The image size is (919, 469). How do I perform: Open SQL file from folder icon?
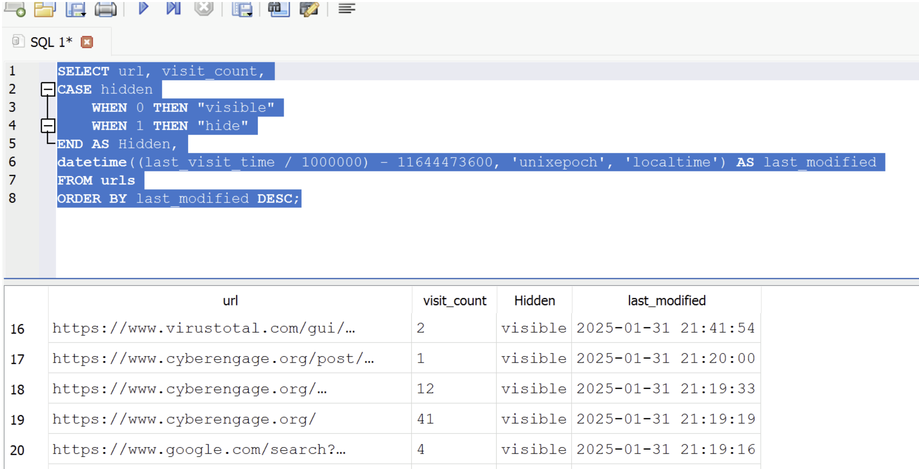coord(44,8)
